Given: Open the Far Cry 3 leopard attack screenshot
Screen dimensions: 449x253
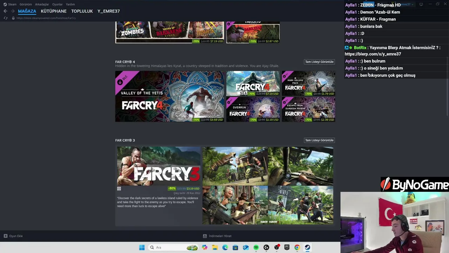Looking at the screenshot, I should pyautogui.click(x=235, y=166).
